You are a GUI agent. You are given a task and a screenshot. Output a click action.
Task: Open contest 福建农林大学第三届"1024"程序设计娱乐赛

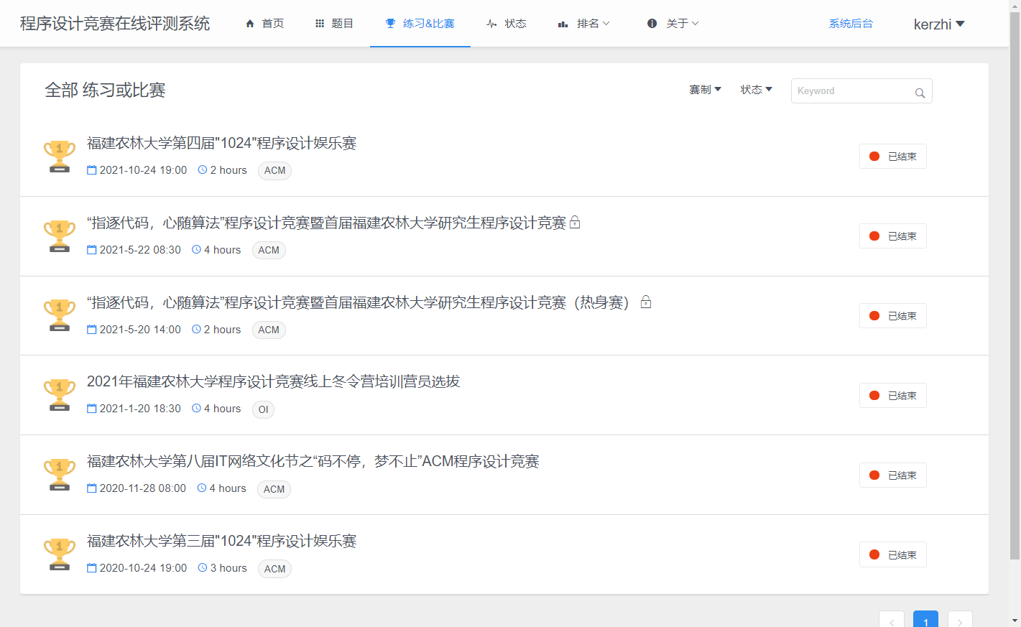tap(221, 541)
